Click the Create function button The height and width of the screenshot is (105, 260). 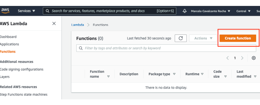pos(238,38)
